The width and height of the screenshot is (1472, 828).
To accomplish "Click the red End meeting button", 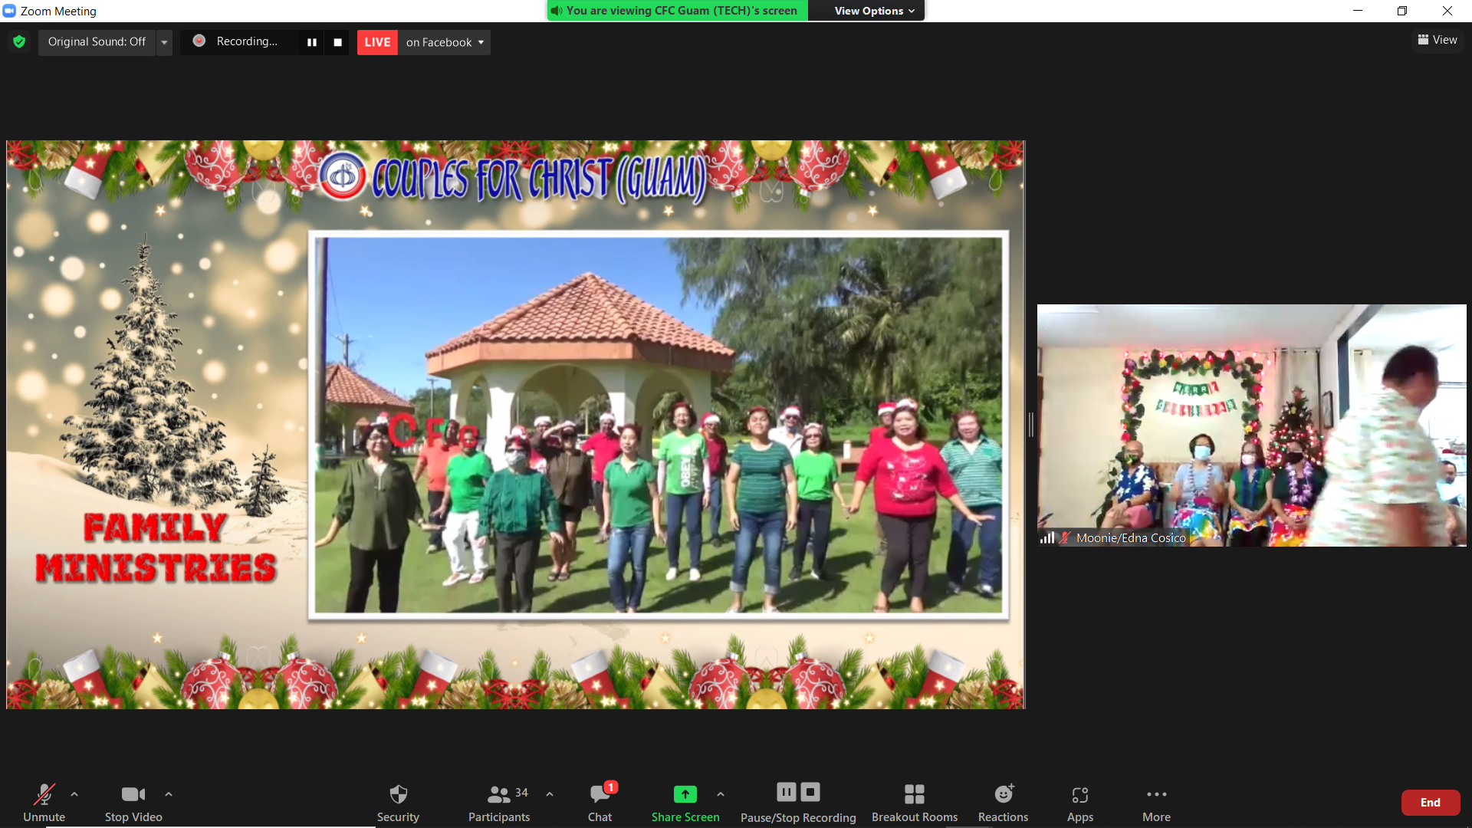I will click(x=1431, y=803).
